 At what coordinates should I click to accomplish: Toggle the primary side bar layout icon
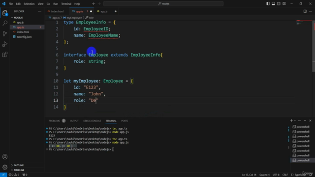(x=268, y=3)
